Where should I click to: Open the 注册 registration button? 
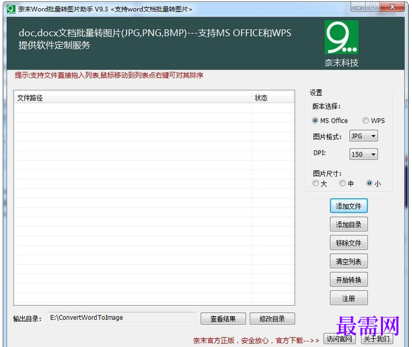tap(348, 298)
